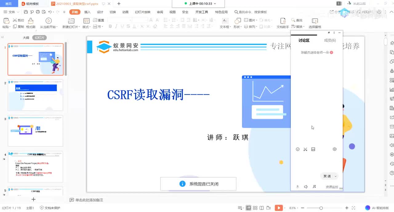Click the Copy (复制) tool
Image resolution: width=394 pixels, height=212 pixels.
[x=18, y=27]
